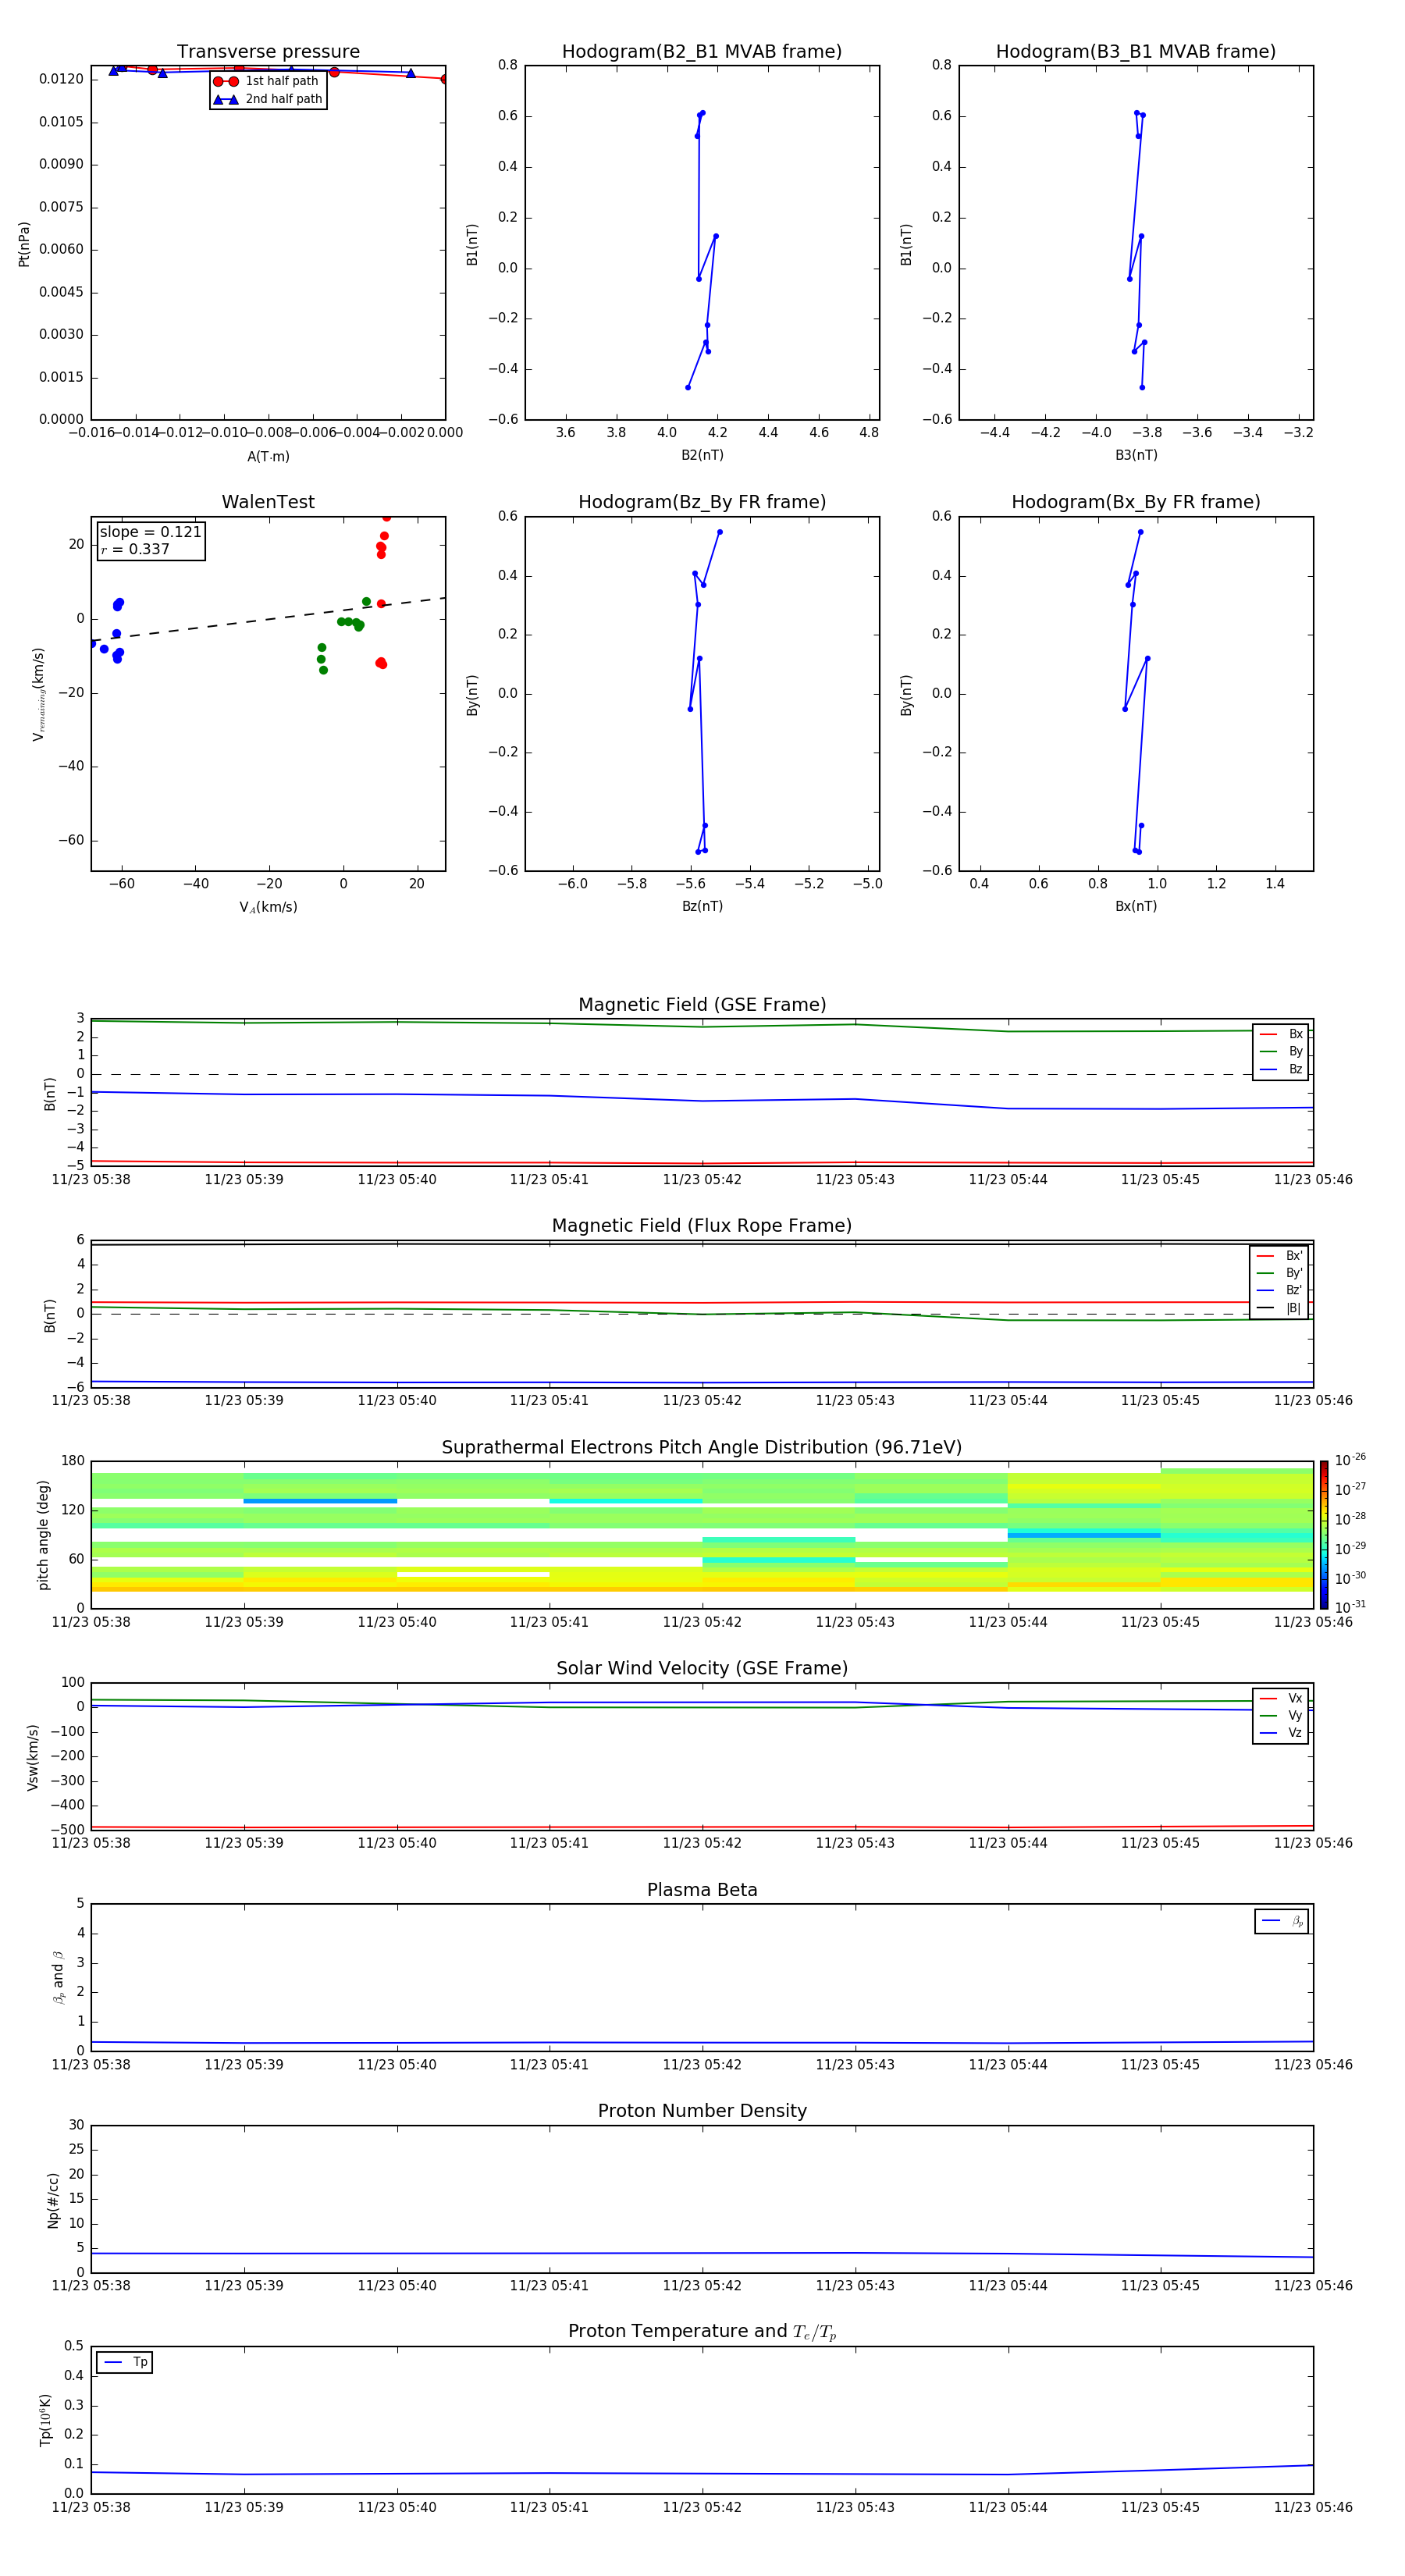The height and width of the screenshot is (2576, 1405).
Task: Select the "2nd half path" legend entry
Action: click(x=267, y=99)
